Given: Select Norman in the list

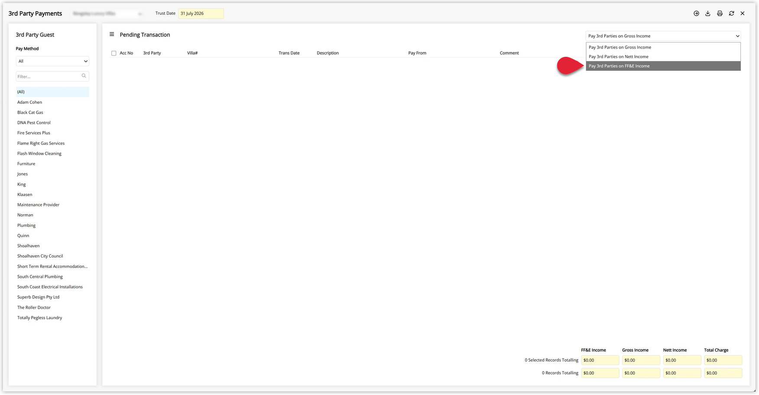Looking at the screenshot, I should tap(52, 215).
